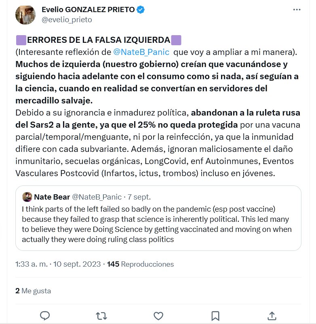The width and height of the screenshot is (316, 324).
Task: Click the purple square emoji after IZQUIERDA
Action: point(176,40)
